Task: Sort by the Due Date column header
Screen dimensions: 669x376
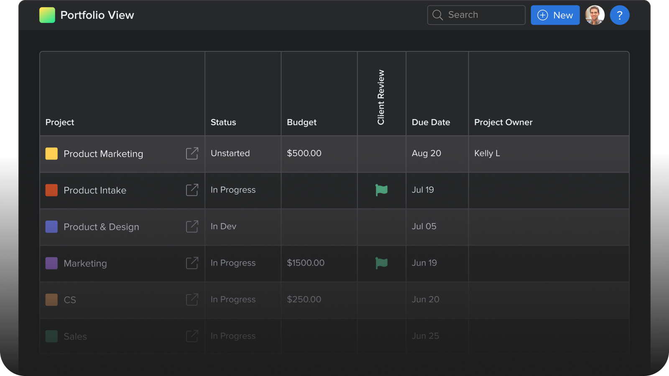Action: pyautogui.click(x=431, y=122)
